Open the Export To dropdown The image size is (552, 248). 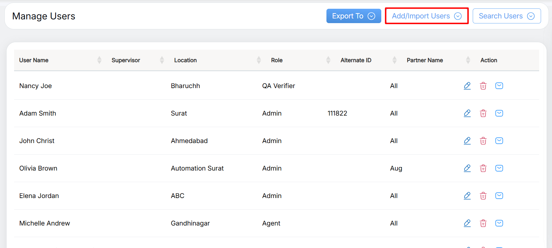[353, 16]
